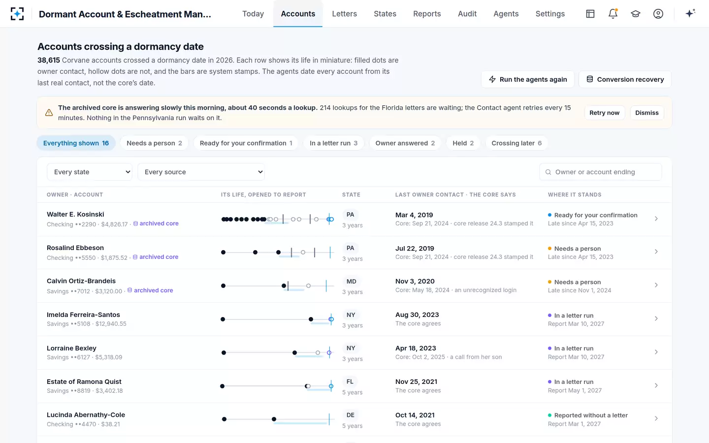Click the sparkle assistant icon
Screen dimensions: 709x443
690,14
